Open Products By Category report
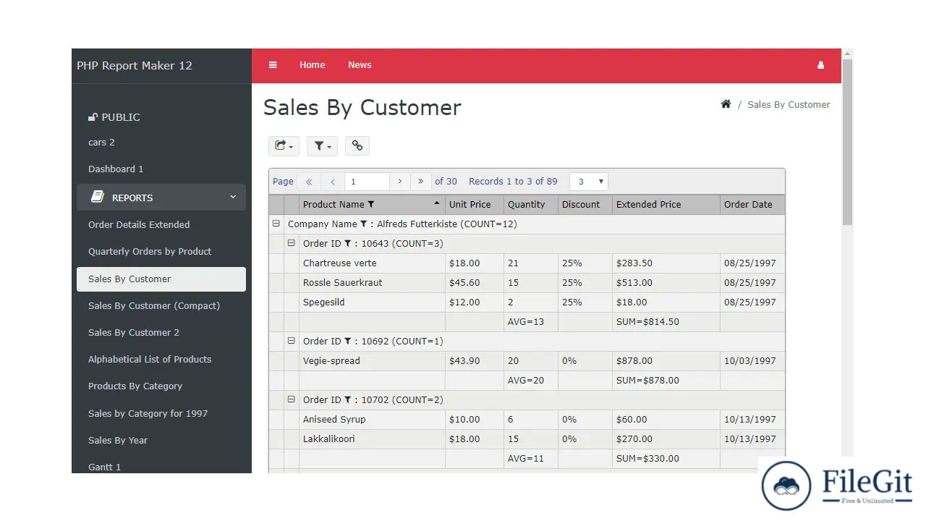Image resolution: width=926 pixels, height=521 pixels. point(135,386)
